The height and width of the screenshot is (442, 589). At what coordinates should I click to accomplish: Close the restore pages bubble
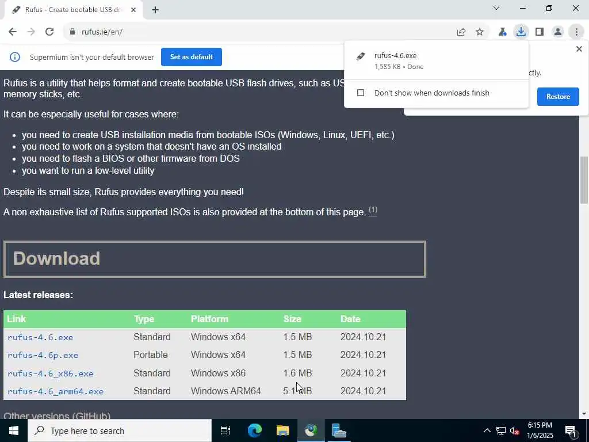click(x=579, y=49)
